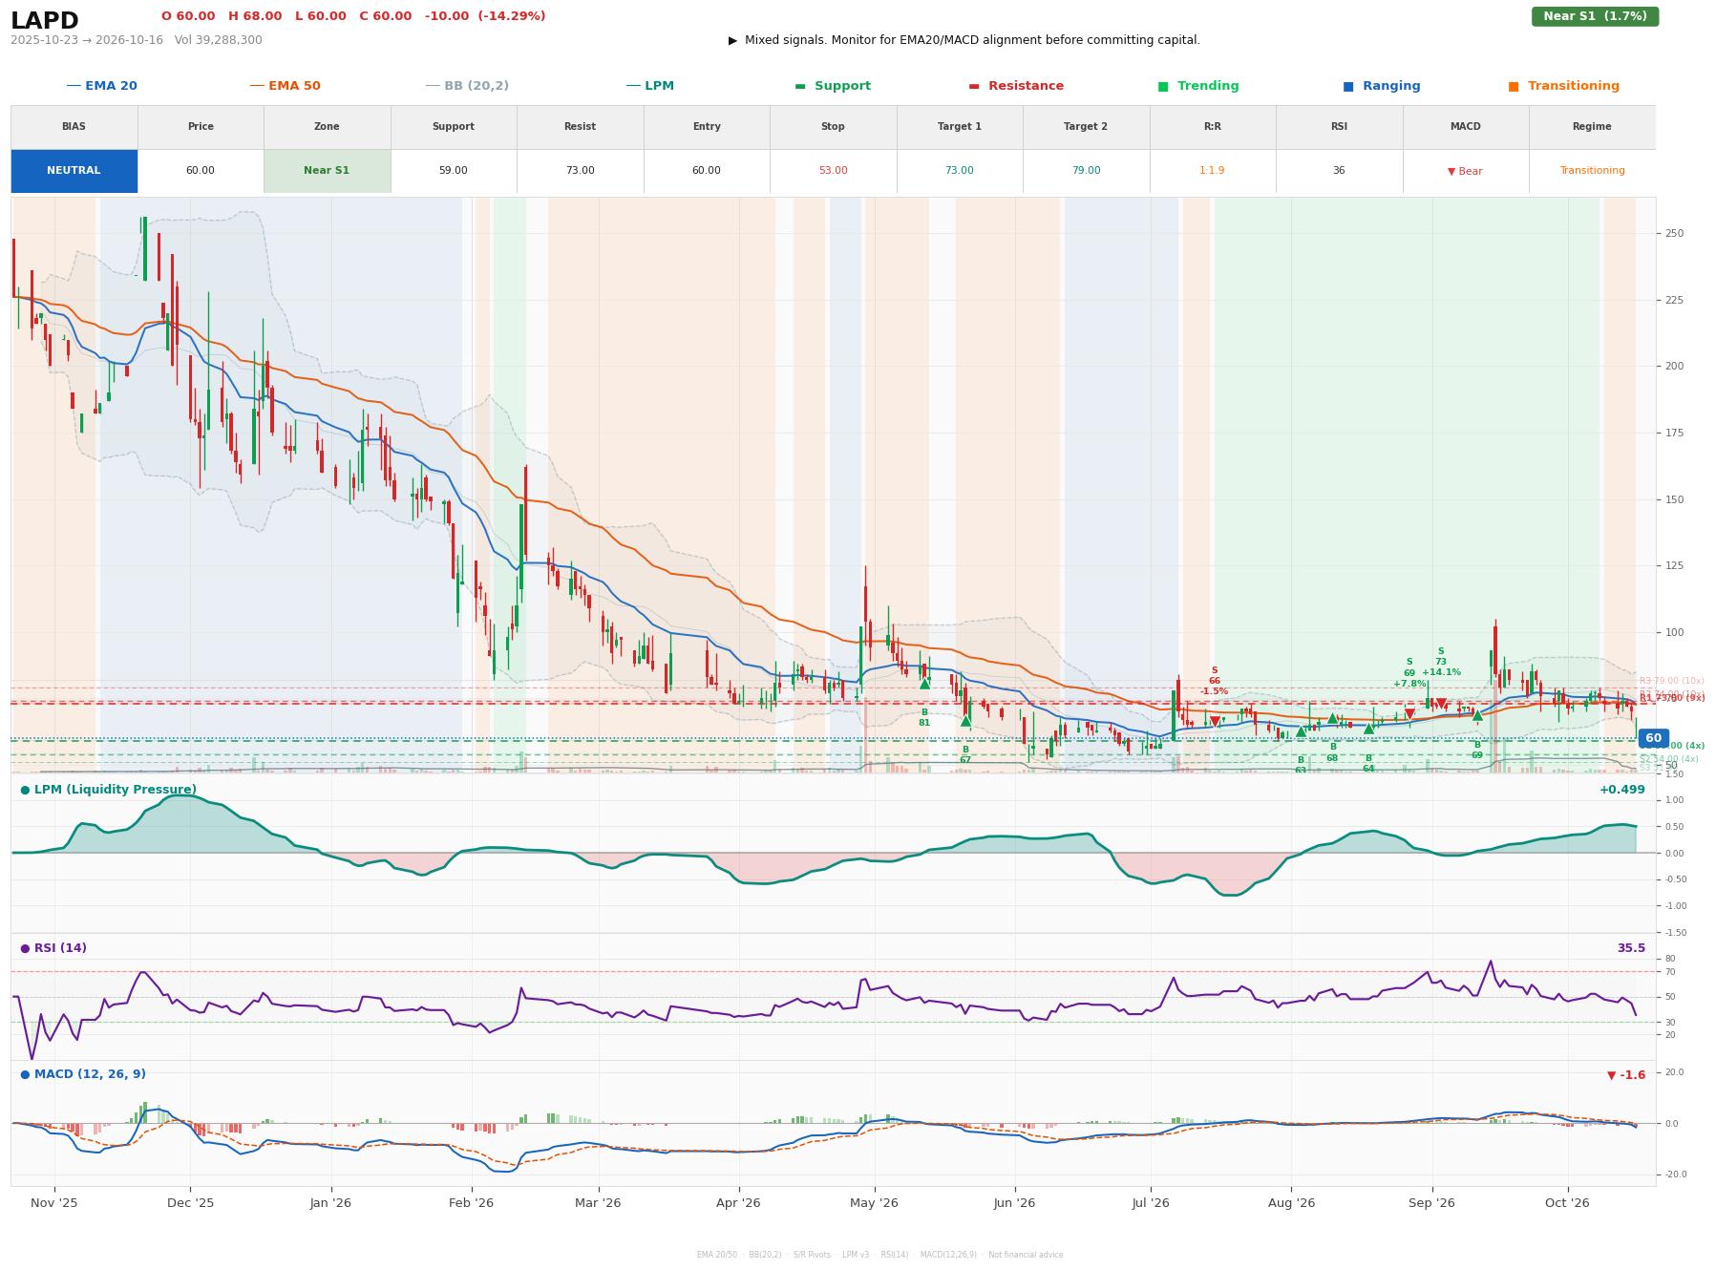The image size is (1716, 1270).
Task: Click the green Near S1 (1.7%) badge
Action: click(x=1595, y=16)
